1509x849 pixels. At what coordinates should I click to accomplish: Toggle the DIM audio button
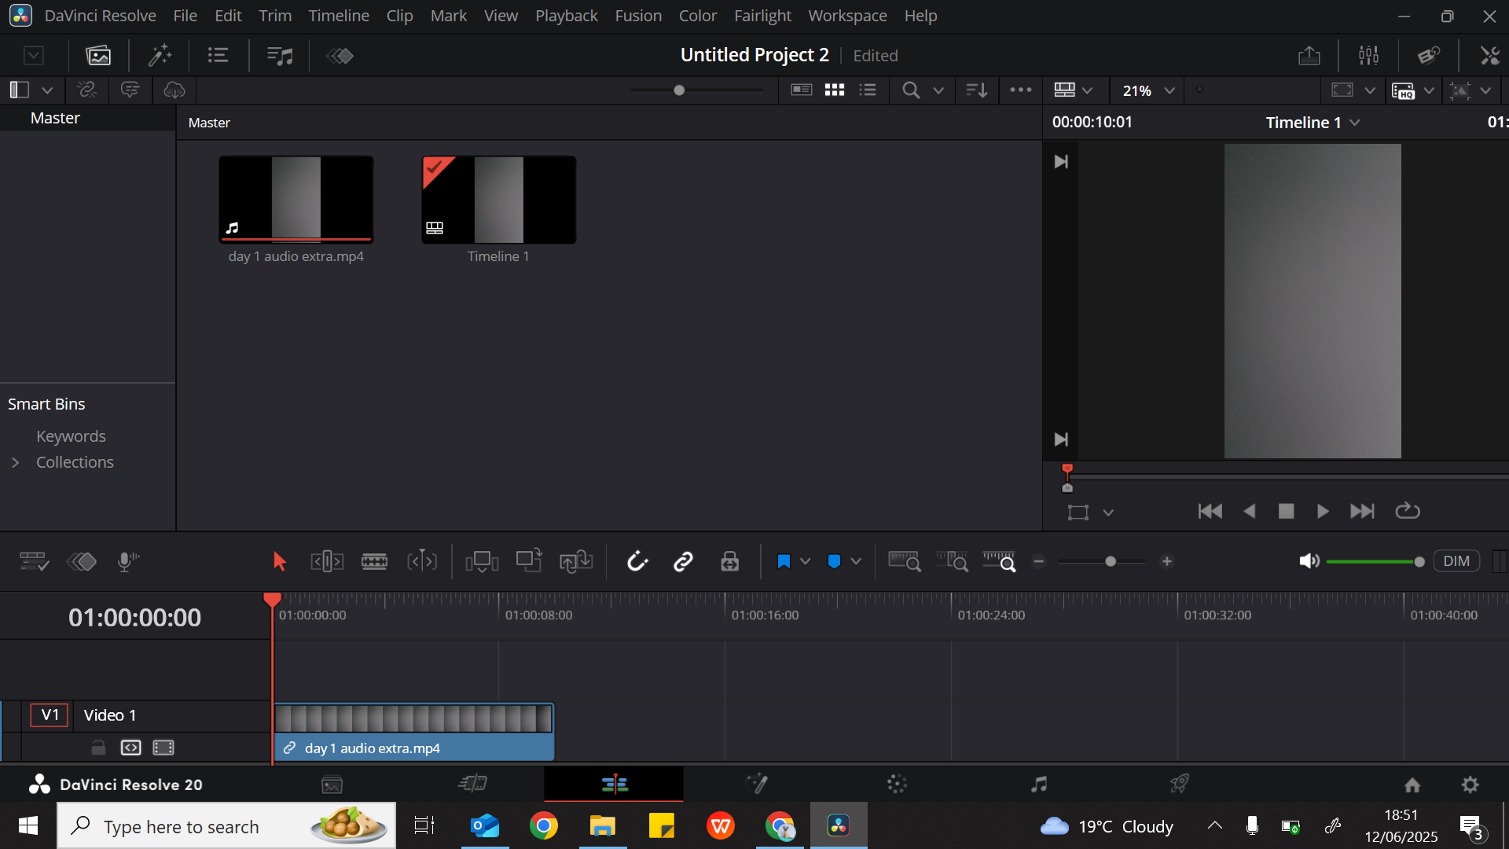point(1456,561)
